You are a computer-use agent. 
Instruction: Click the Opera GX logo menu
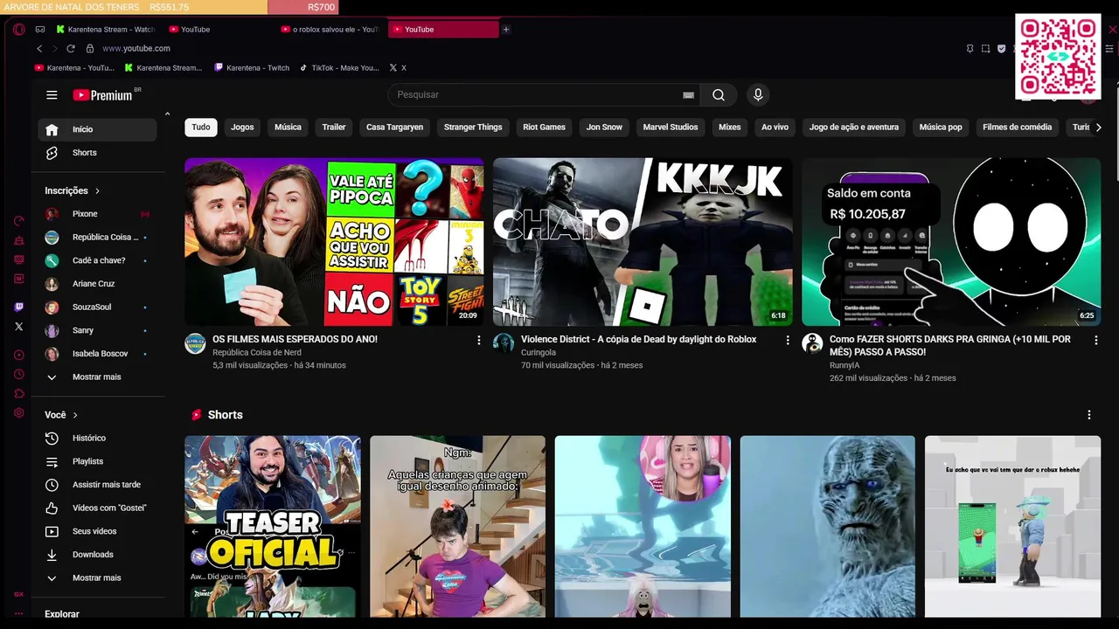[x=19, y=29]
